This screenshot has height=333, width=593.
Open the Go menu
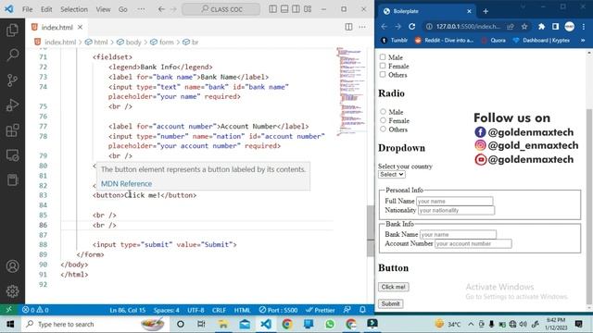[123, 9]
